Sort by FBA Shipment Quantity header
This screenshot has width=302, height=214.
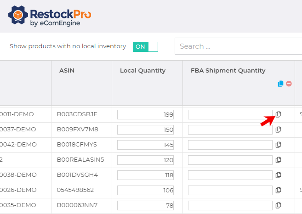click(x=228, y=71)
